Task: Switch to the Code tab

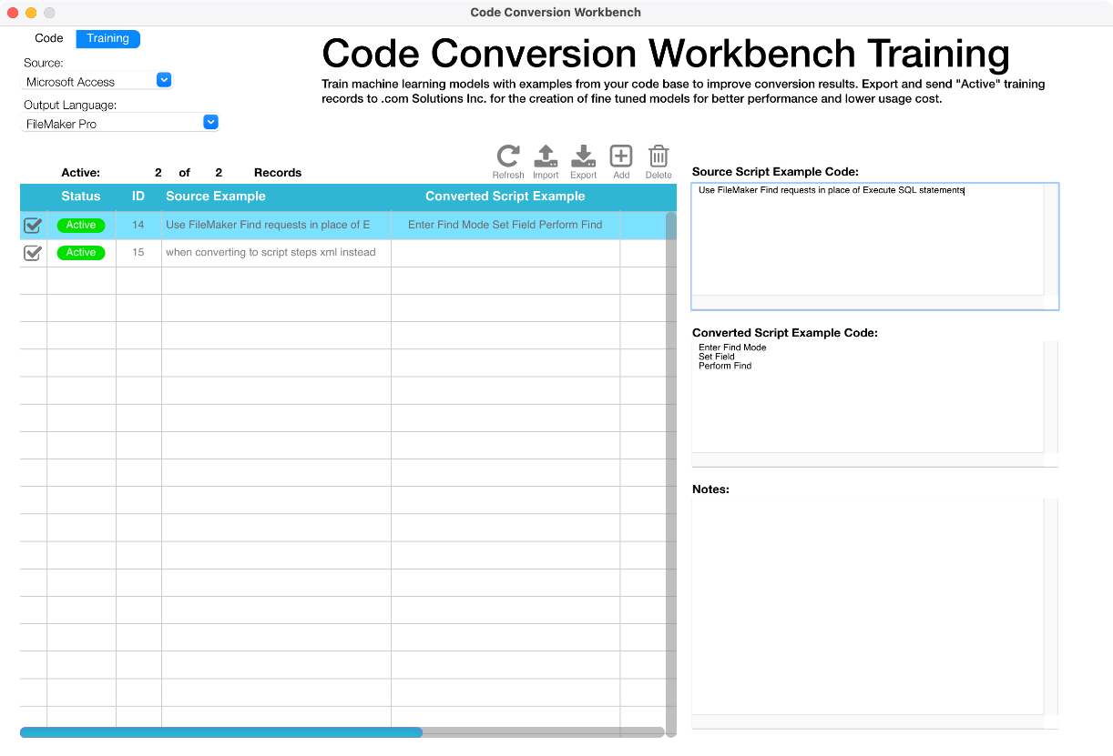Action: (x=49, y=38)
